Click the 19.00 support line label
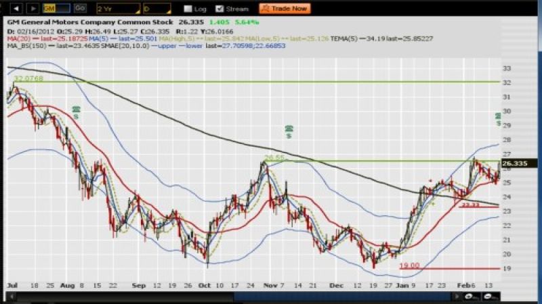 tap(409, 265)
